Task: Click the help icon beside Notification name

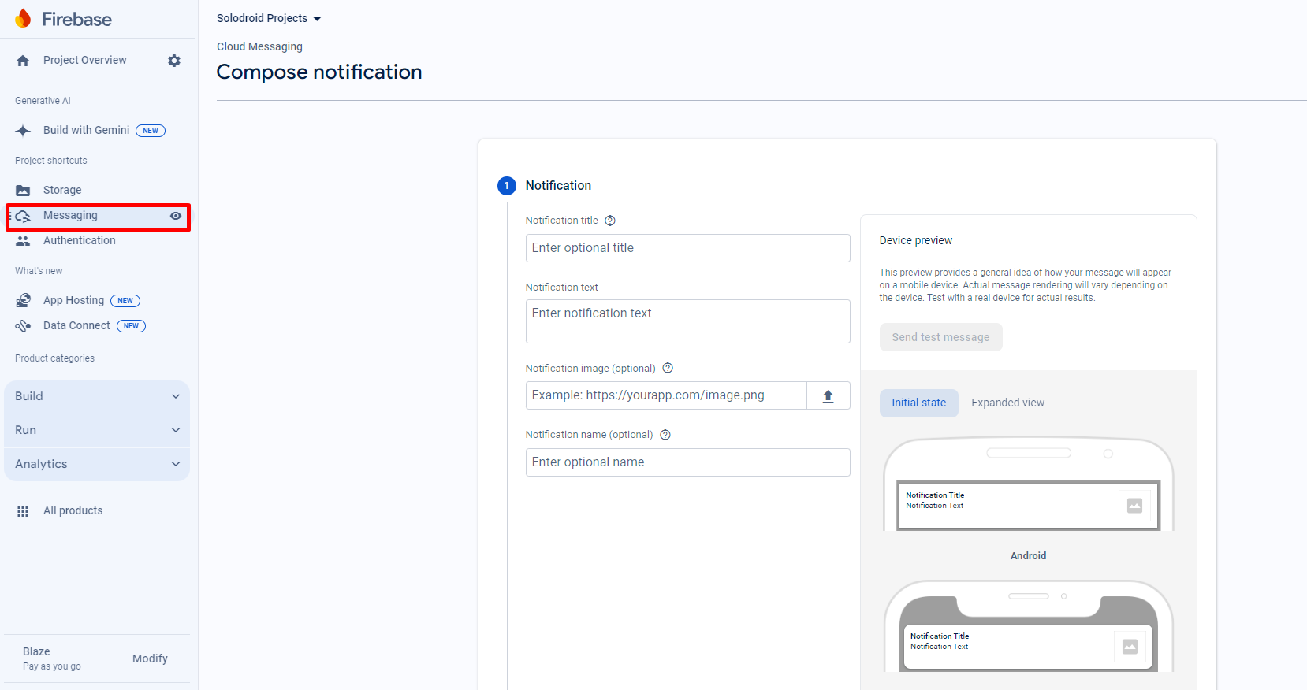Action: point(665,435)
